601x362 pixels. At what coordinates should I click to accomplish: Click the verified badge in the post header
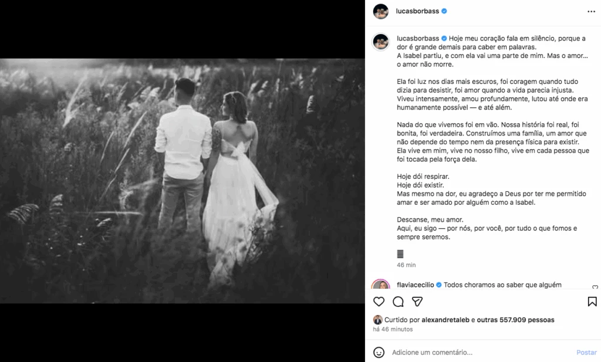coord(444,11)
